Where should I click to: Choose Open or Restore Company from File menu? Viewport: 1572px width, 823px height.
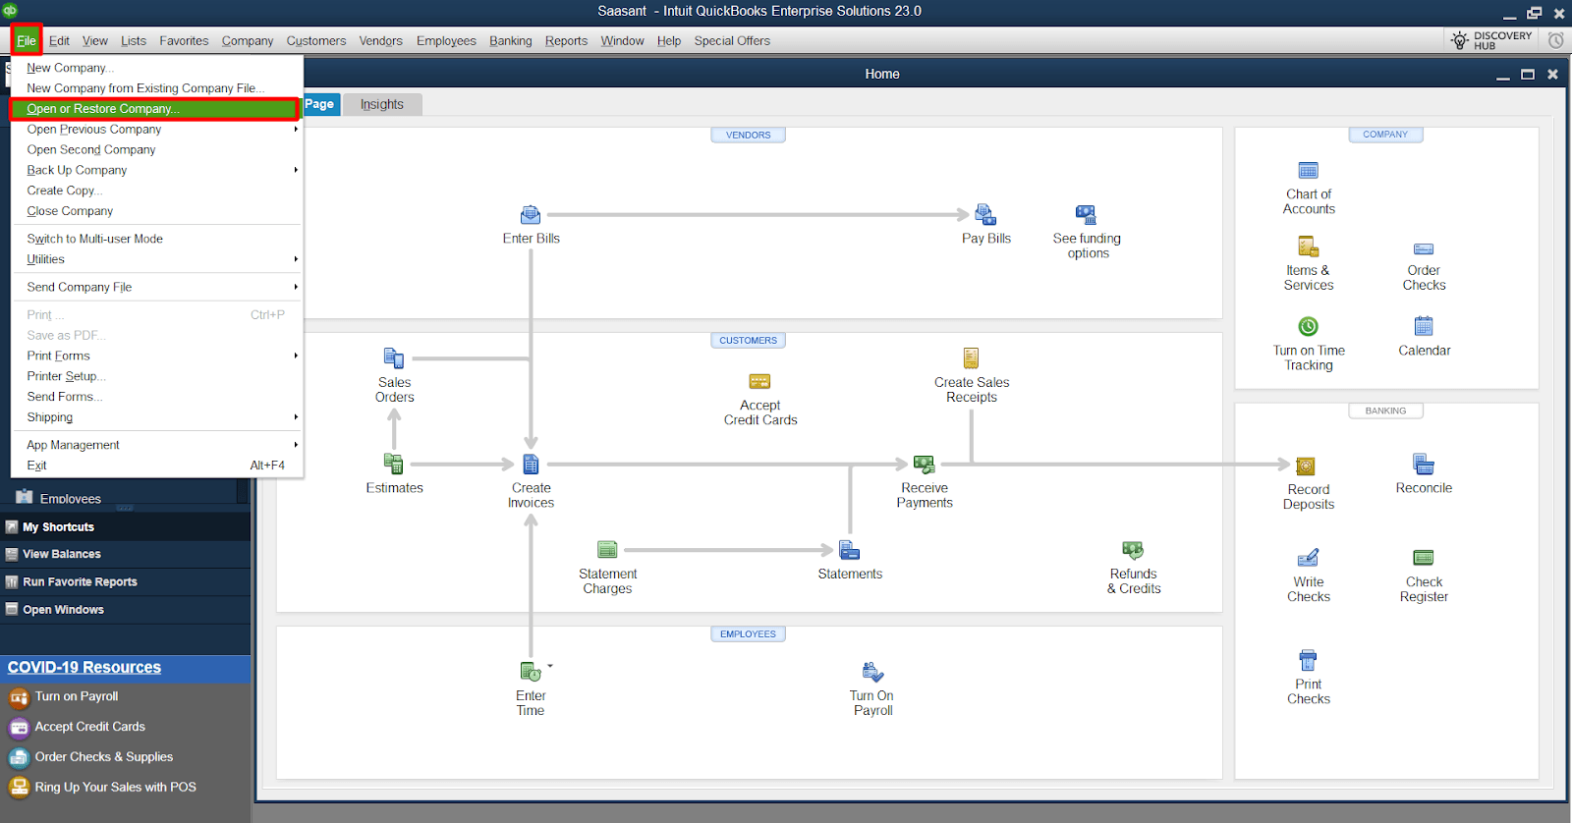[x=155, y=109]
